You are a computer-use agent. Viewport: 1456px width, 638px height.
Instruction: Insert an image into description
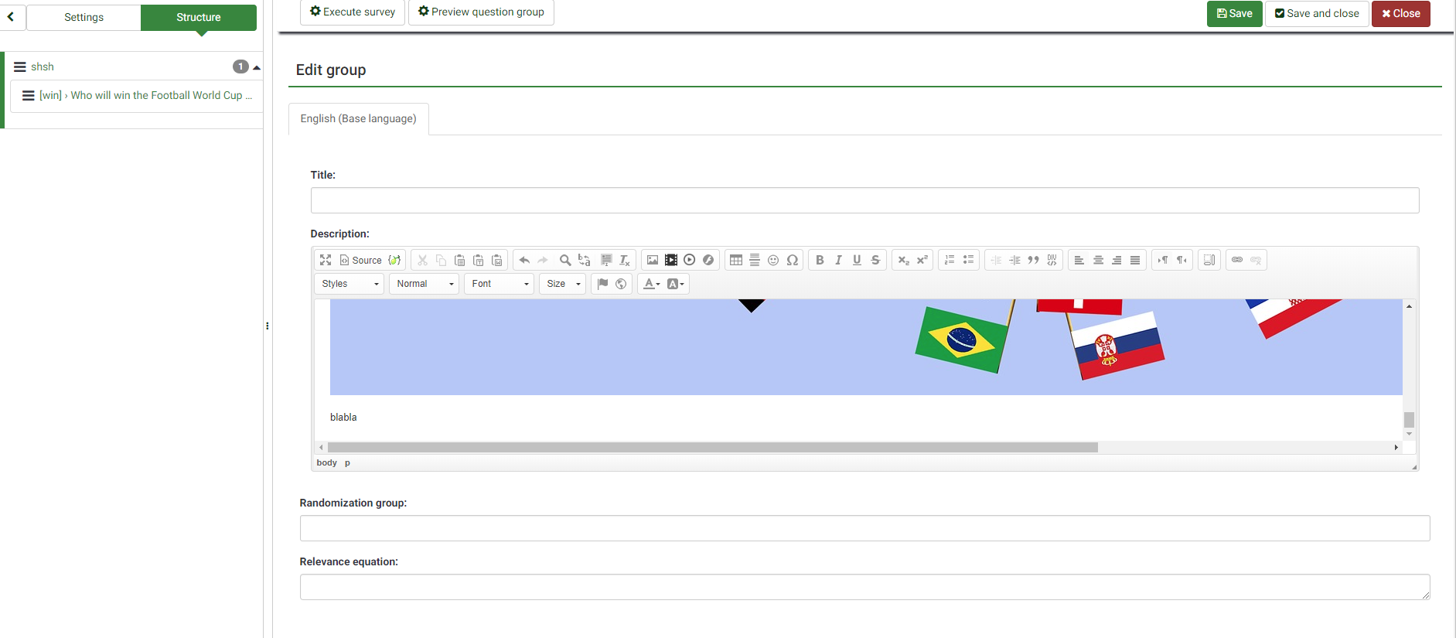[x=653, y=261]
